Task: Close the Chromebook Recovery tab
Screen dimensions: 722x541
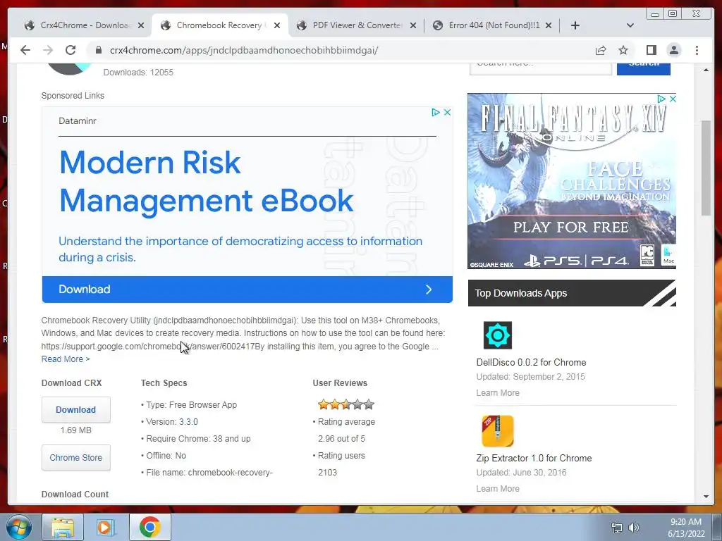Action: point(277,26)
